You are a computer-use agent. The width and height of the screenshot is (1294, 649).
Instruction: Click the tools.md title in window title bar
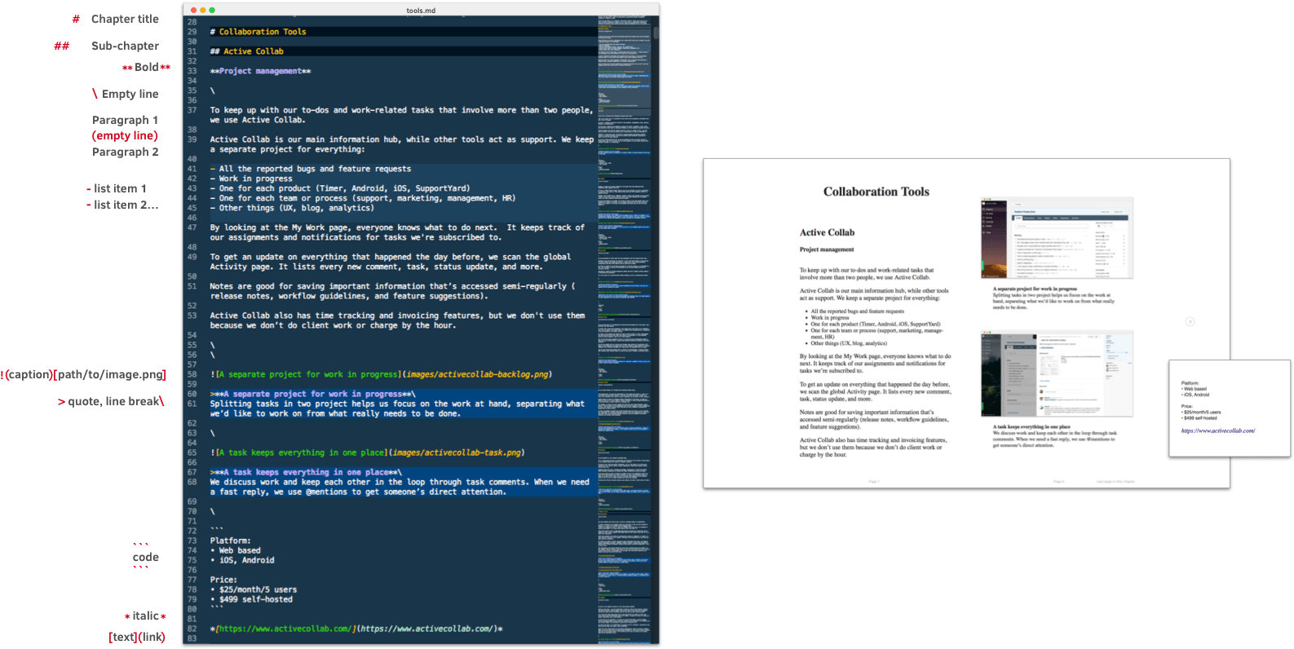[421, 11]
